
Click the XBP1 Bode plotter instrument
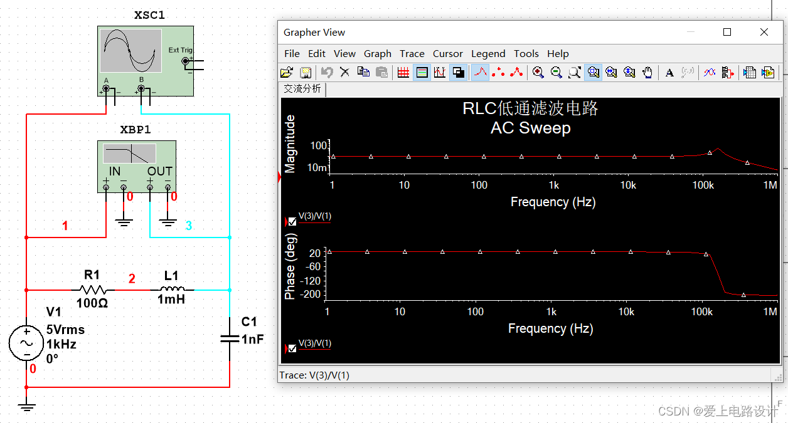tap(137, 166)
